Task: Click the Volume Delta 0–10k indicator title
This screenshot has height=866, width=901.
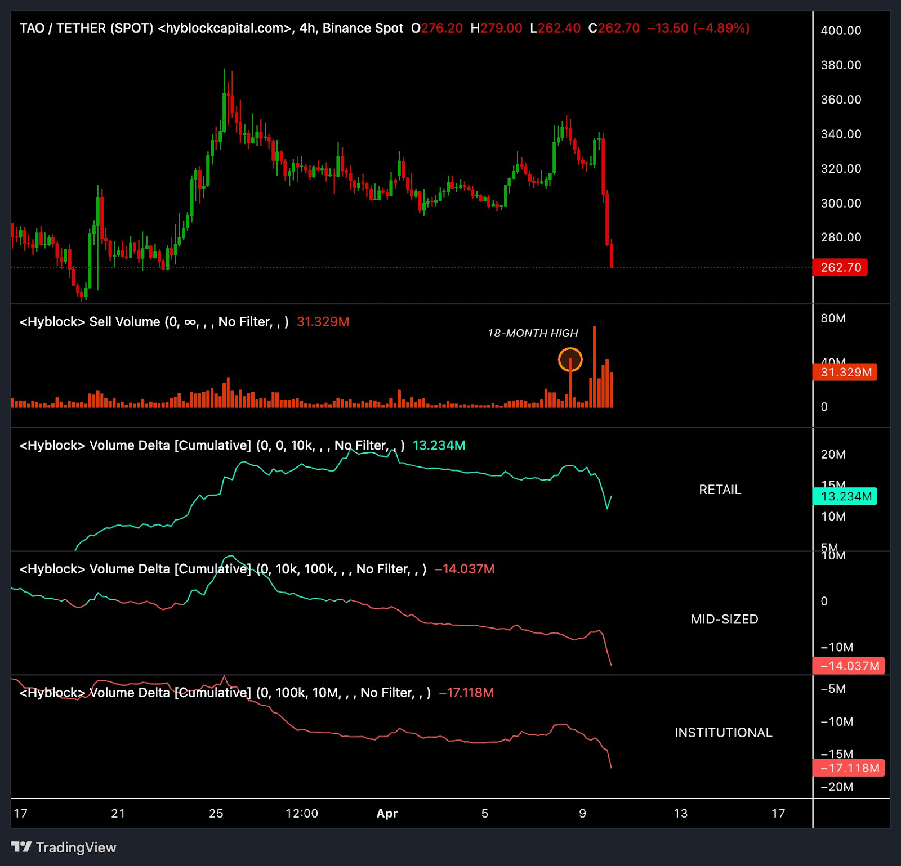Action: pyautogui.click(x=211, y=446)
